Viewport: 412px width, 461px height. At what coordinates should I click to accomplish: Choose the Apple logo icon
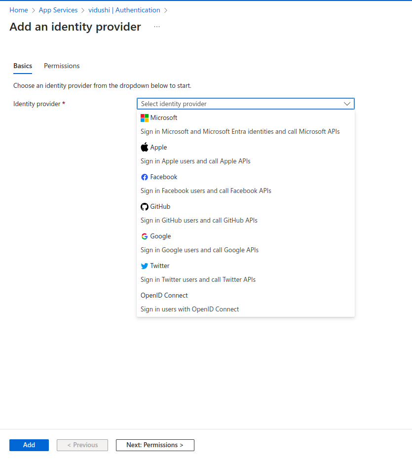pos(144,147)
